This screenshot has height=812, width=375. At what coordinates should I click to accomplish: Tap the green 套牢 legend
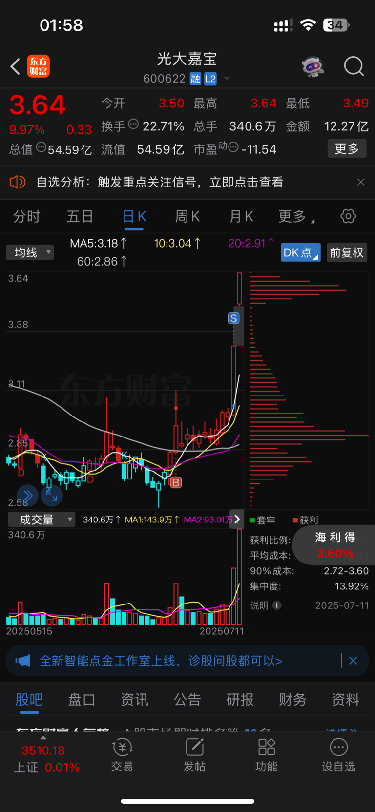[x=263, y=521]
